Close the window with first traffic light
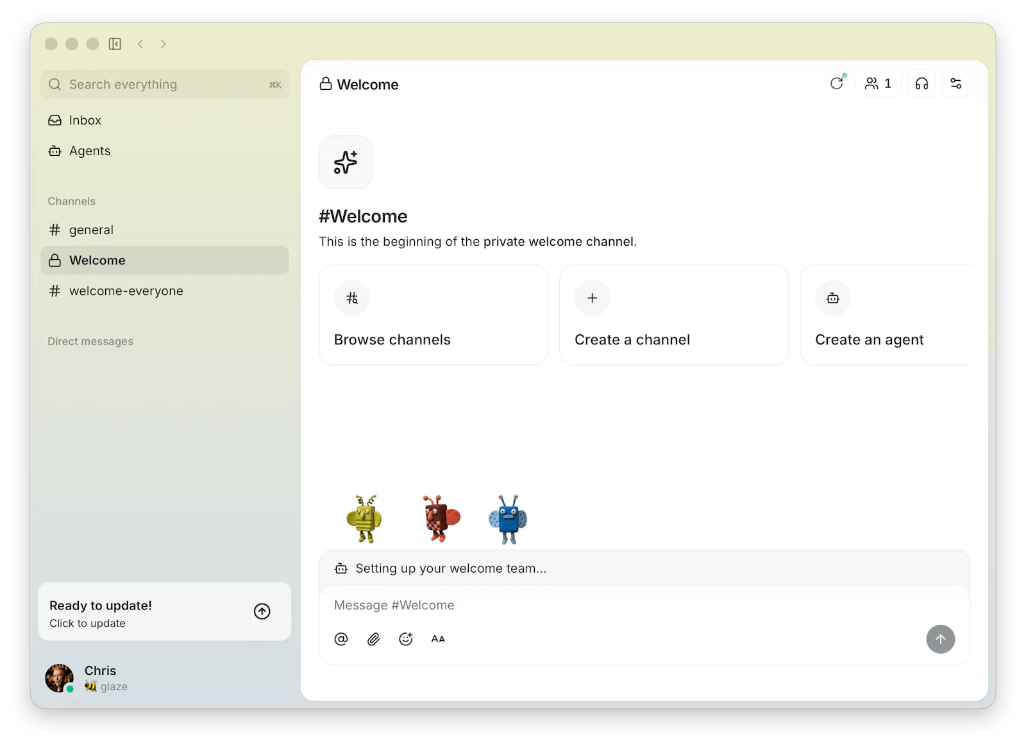Viewport: 1026px width, 746px height. click(51, 44)
